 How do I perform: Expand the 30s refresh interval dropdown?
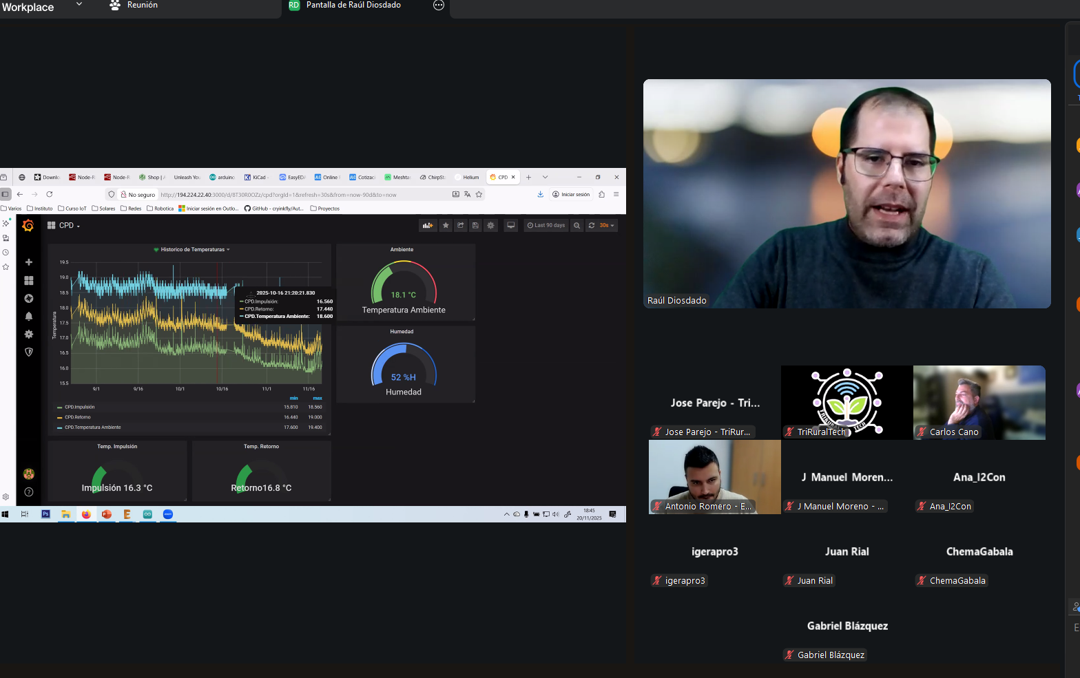coord(607,226)
